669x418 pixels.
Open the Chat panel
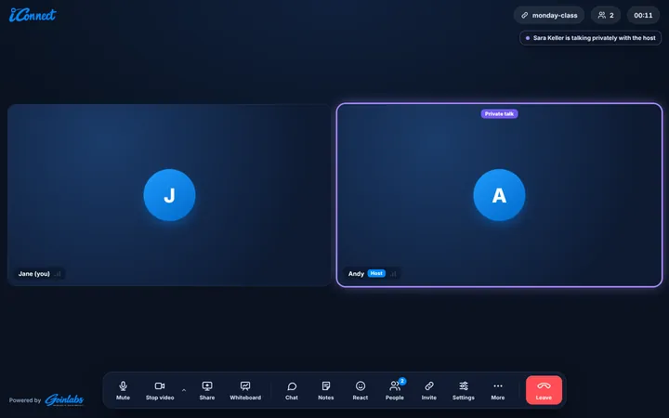coord(292,390)
